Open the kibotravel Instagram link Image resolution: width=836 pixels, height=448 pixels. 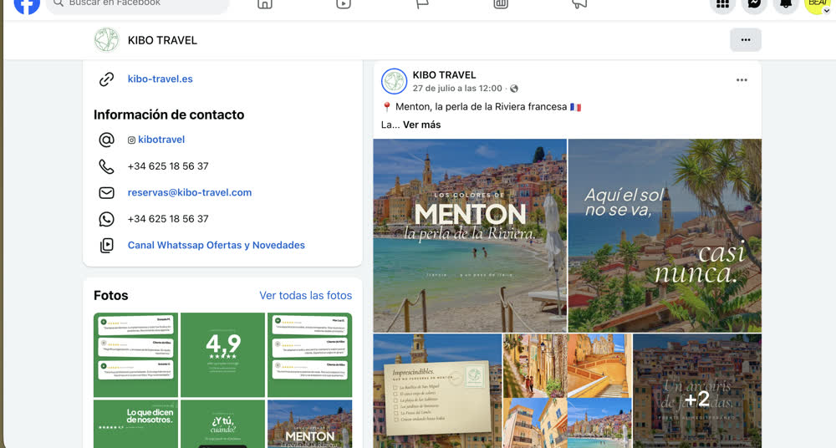pyautogui.click(x=161, y=140)
